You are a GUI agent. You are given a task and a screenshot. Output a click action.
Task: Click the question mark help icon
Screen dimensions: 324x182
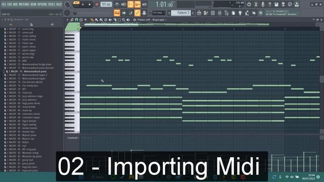[x=269, y=4]
